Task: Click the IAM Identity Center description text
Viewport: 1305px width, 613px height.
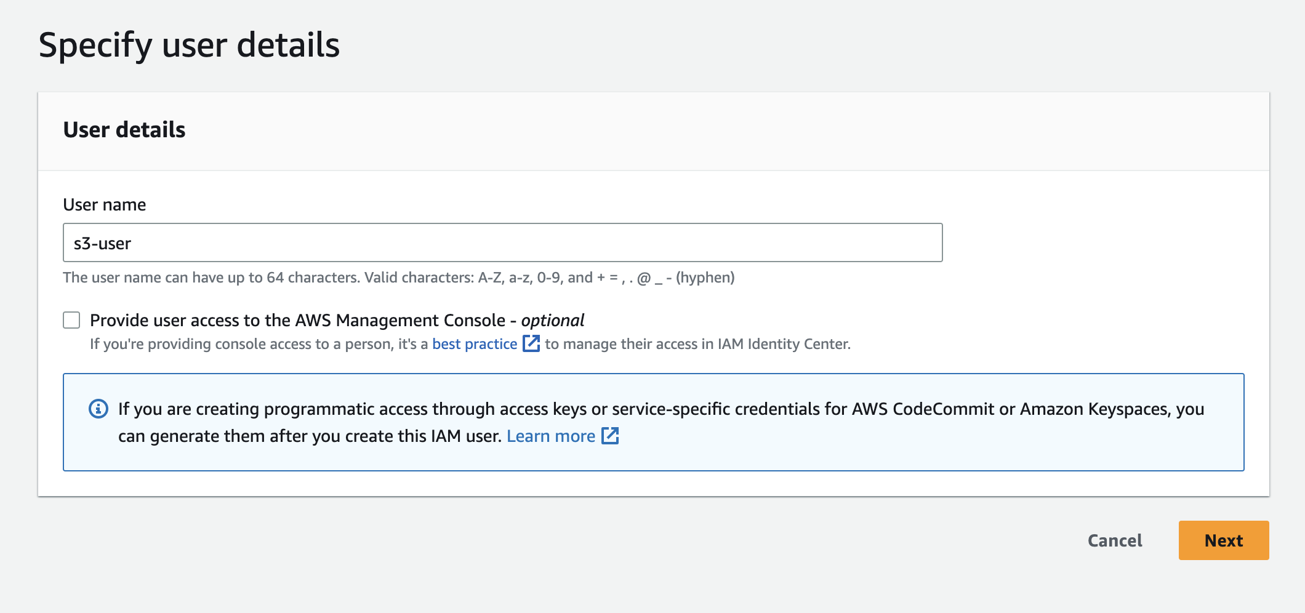Action: tap(697, 344)
